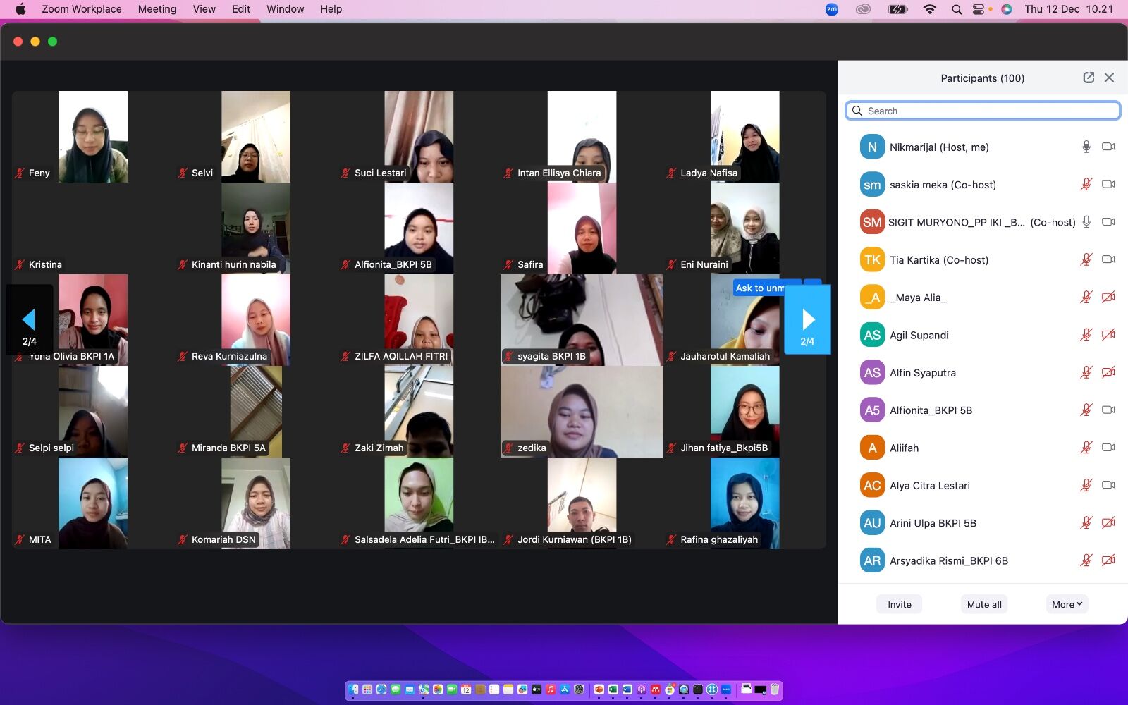Mute SIGIT MURYONO's microphone
The image size is (1128, 705).
pyautogui.click(x=1086, y=222)
